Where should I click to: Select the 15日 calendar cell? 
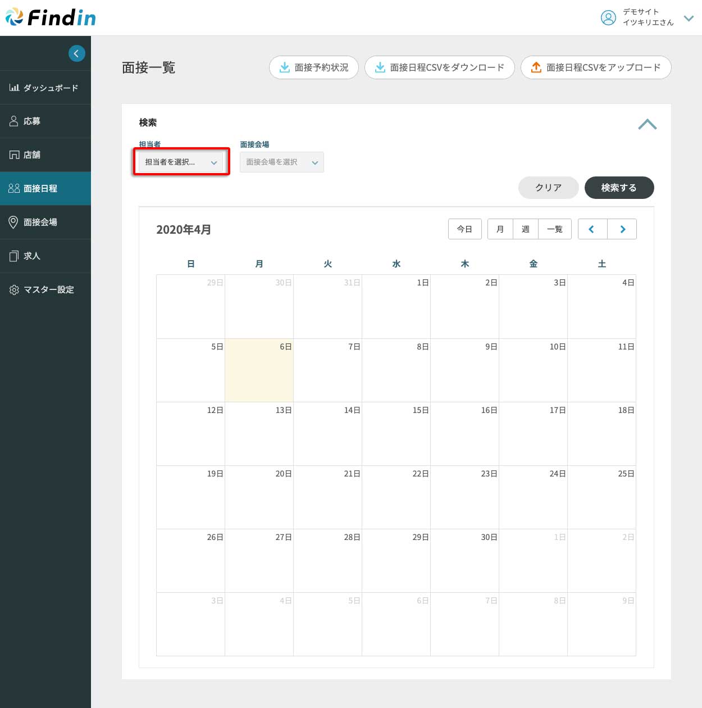click(396, 434)
